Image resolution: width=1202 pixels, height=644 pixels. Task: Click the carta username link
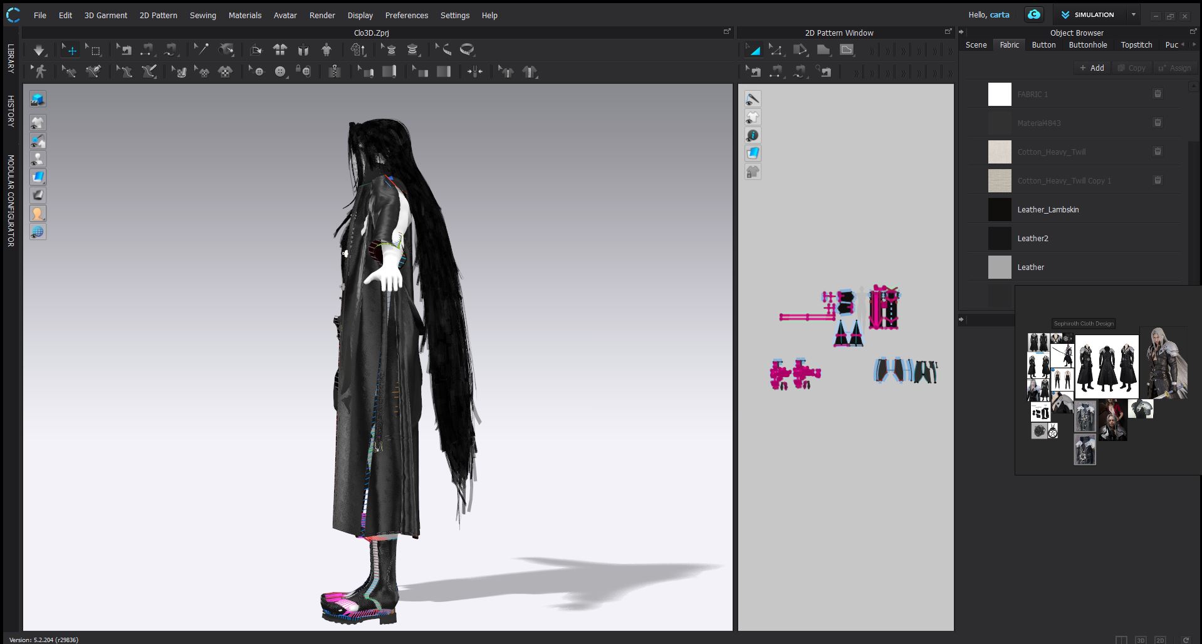1000,14
